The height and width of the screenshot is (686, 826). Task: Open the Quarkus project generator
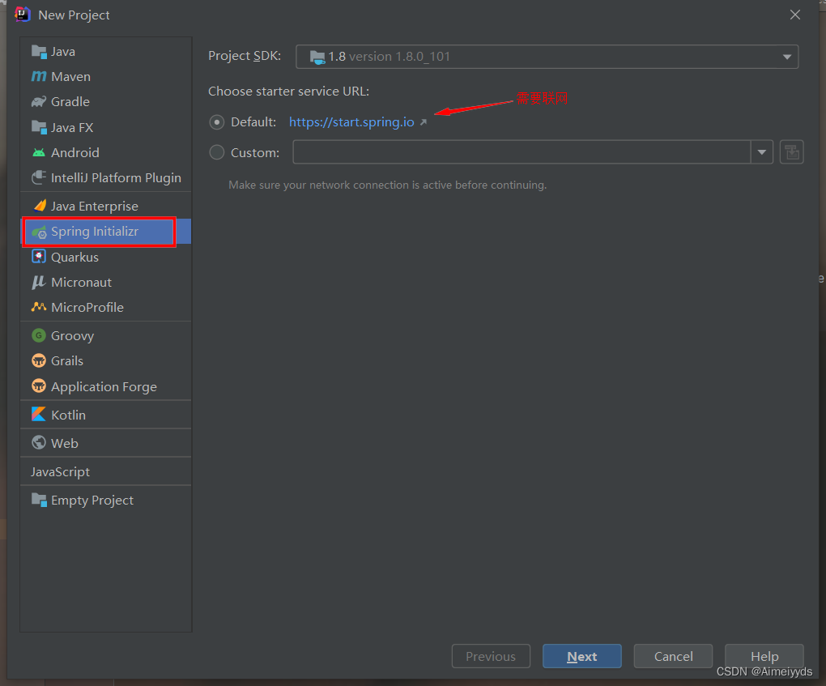click(74, 257)
